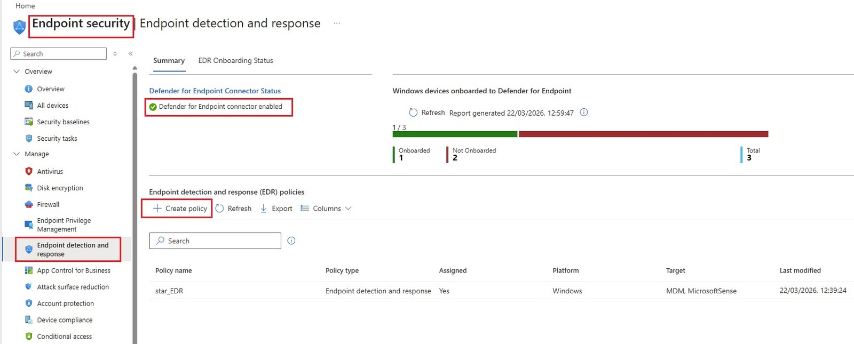Click the Disk encryption icon

29,188
